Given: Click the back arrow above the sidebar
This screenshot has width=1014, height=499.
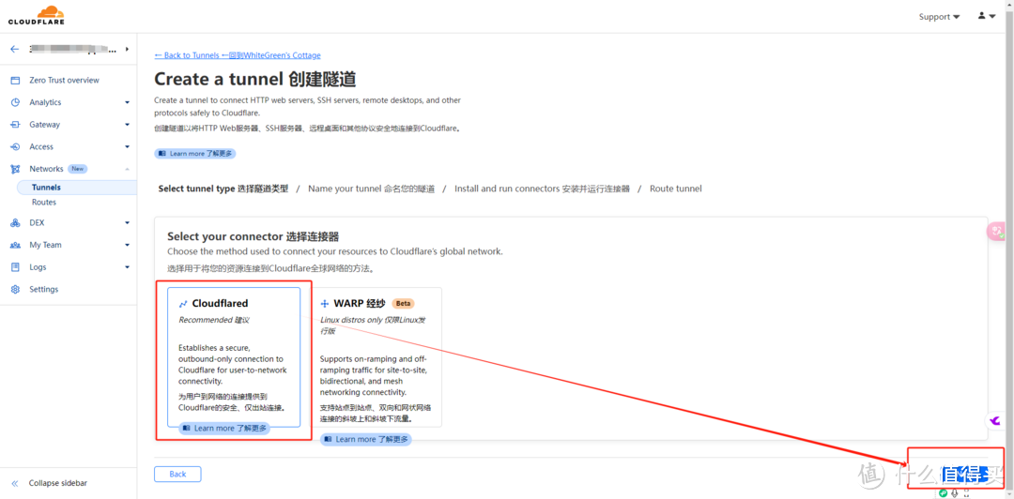Looking at the screenshot, I should (x=15, y=49).
